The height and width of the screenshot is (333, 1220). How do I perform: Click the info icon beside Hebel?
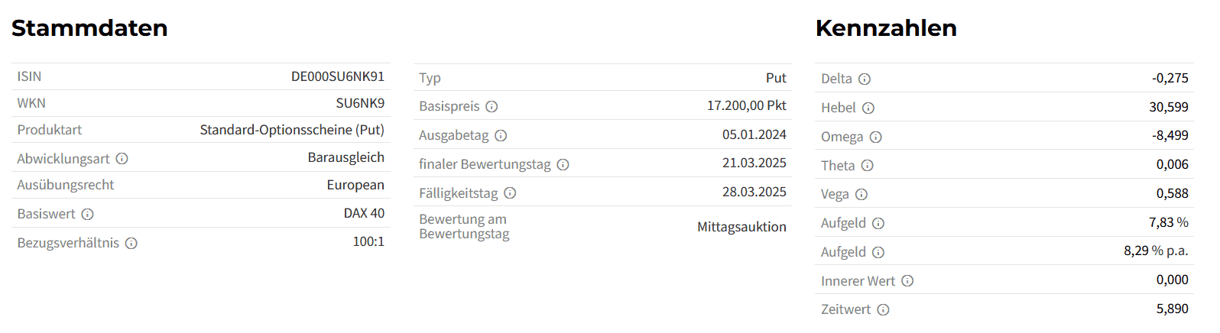868,108
